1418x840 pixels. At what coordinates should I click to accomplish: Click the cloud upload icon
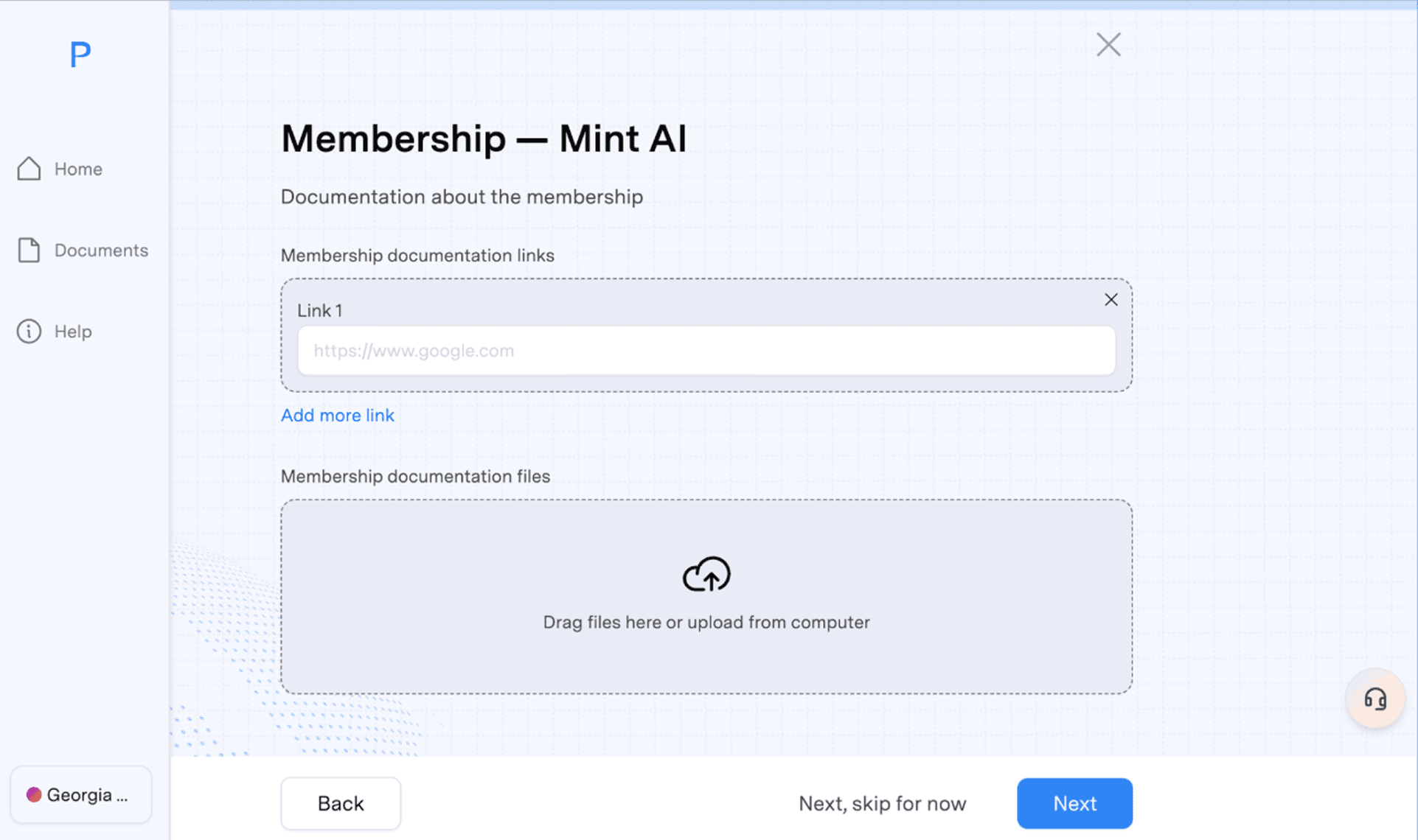point(706,574)
